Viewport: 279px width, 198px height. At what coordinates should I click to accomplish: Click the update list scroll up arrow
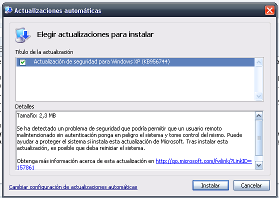258,62
